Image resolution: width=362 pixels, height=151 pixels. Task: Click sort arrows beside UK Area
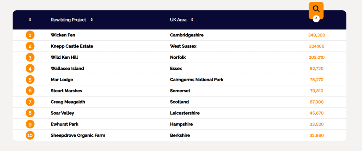click(192, 20)
